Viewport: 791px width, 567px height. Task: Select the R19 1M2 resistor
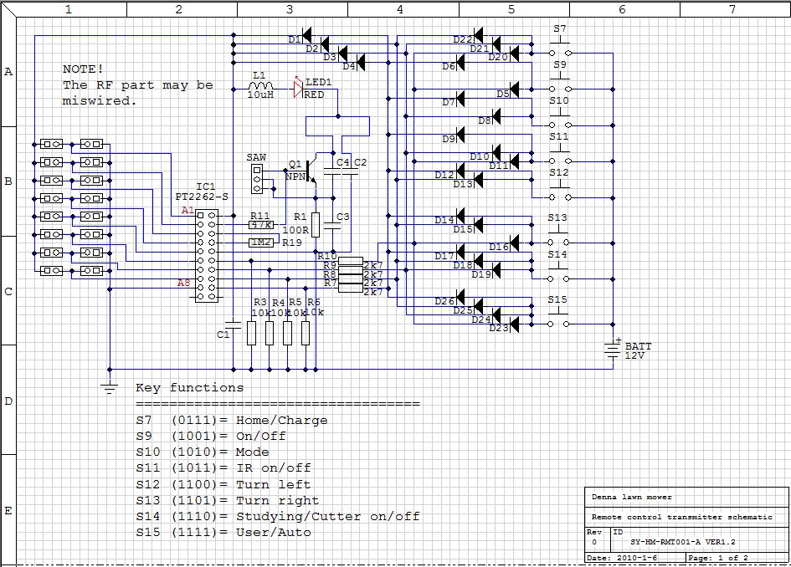(261, 243)
